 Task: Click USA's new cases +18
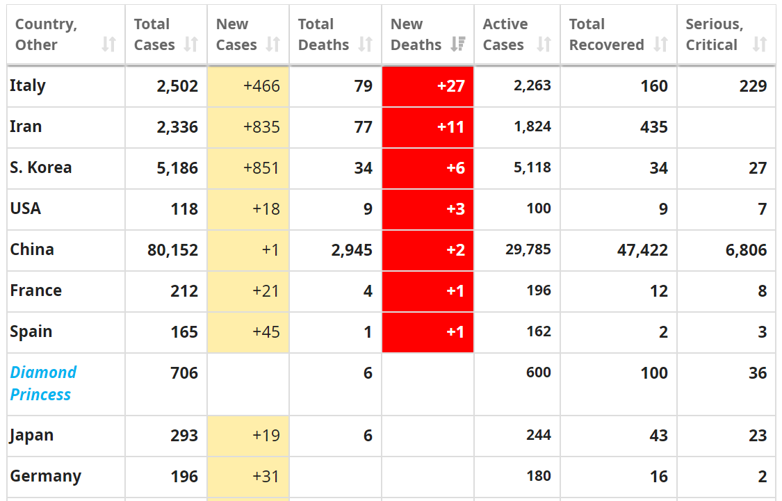266,209
